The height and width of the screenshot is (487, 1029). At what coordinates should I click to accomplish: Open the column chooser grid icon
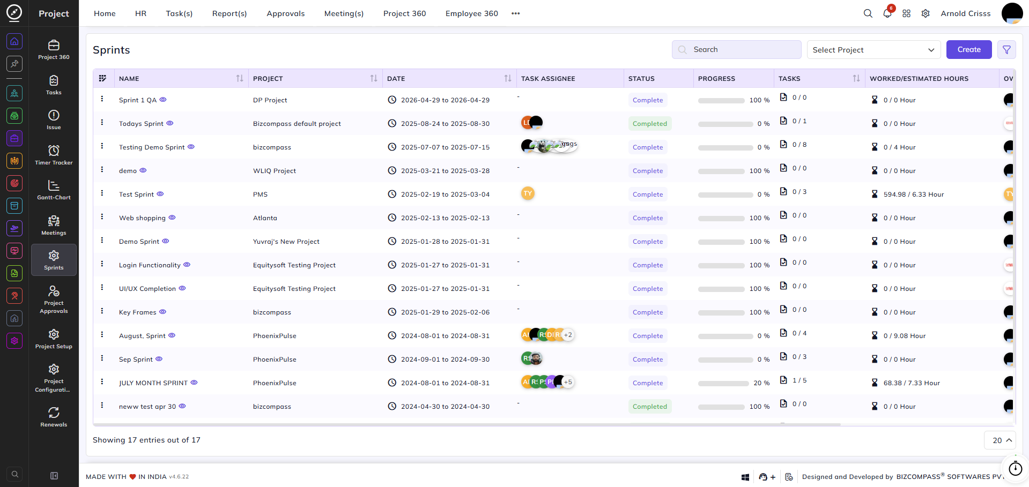102,78
